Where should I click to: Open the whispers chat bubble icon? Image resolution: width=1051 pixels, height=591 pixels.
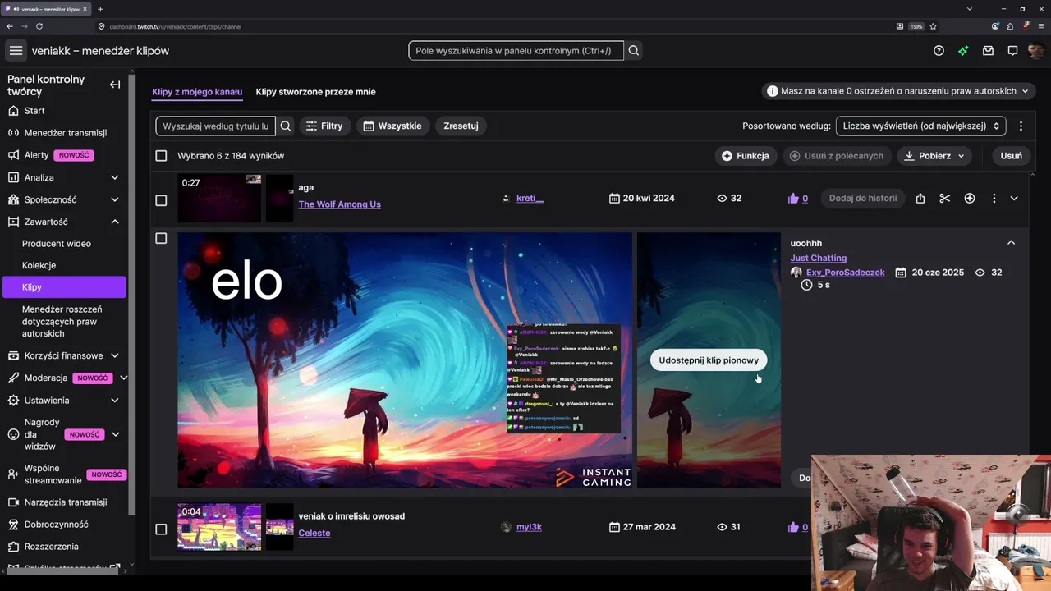click(x=1012, y=51)
